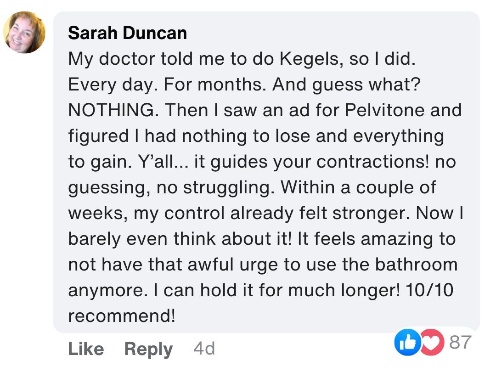Screen dimensions: 496x372
Task: View the 87 reactions count
Action: tap(460, 343)
